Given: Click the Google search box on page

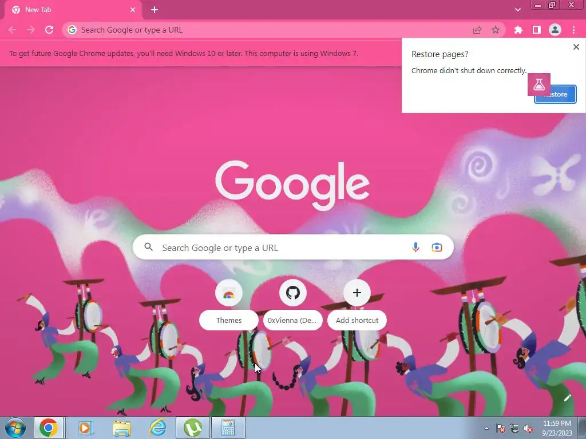Looking at the screenshot, I should click(x=293, y=247).
